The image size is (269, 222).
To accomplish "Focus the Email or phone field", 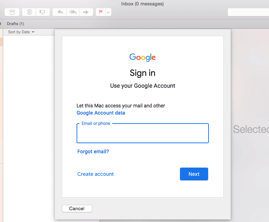I will [x=143, y=133].
